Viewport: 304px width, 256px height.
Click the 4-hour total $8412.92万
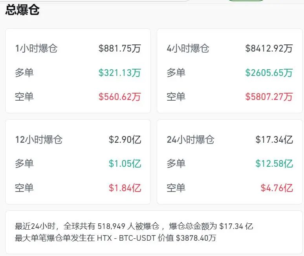269,48
